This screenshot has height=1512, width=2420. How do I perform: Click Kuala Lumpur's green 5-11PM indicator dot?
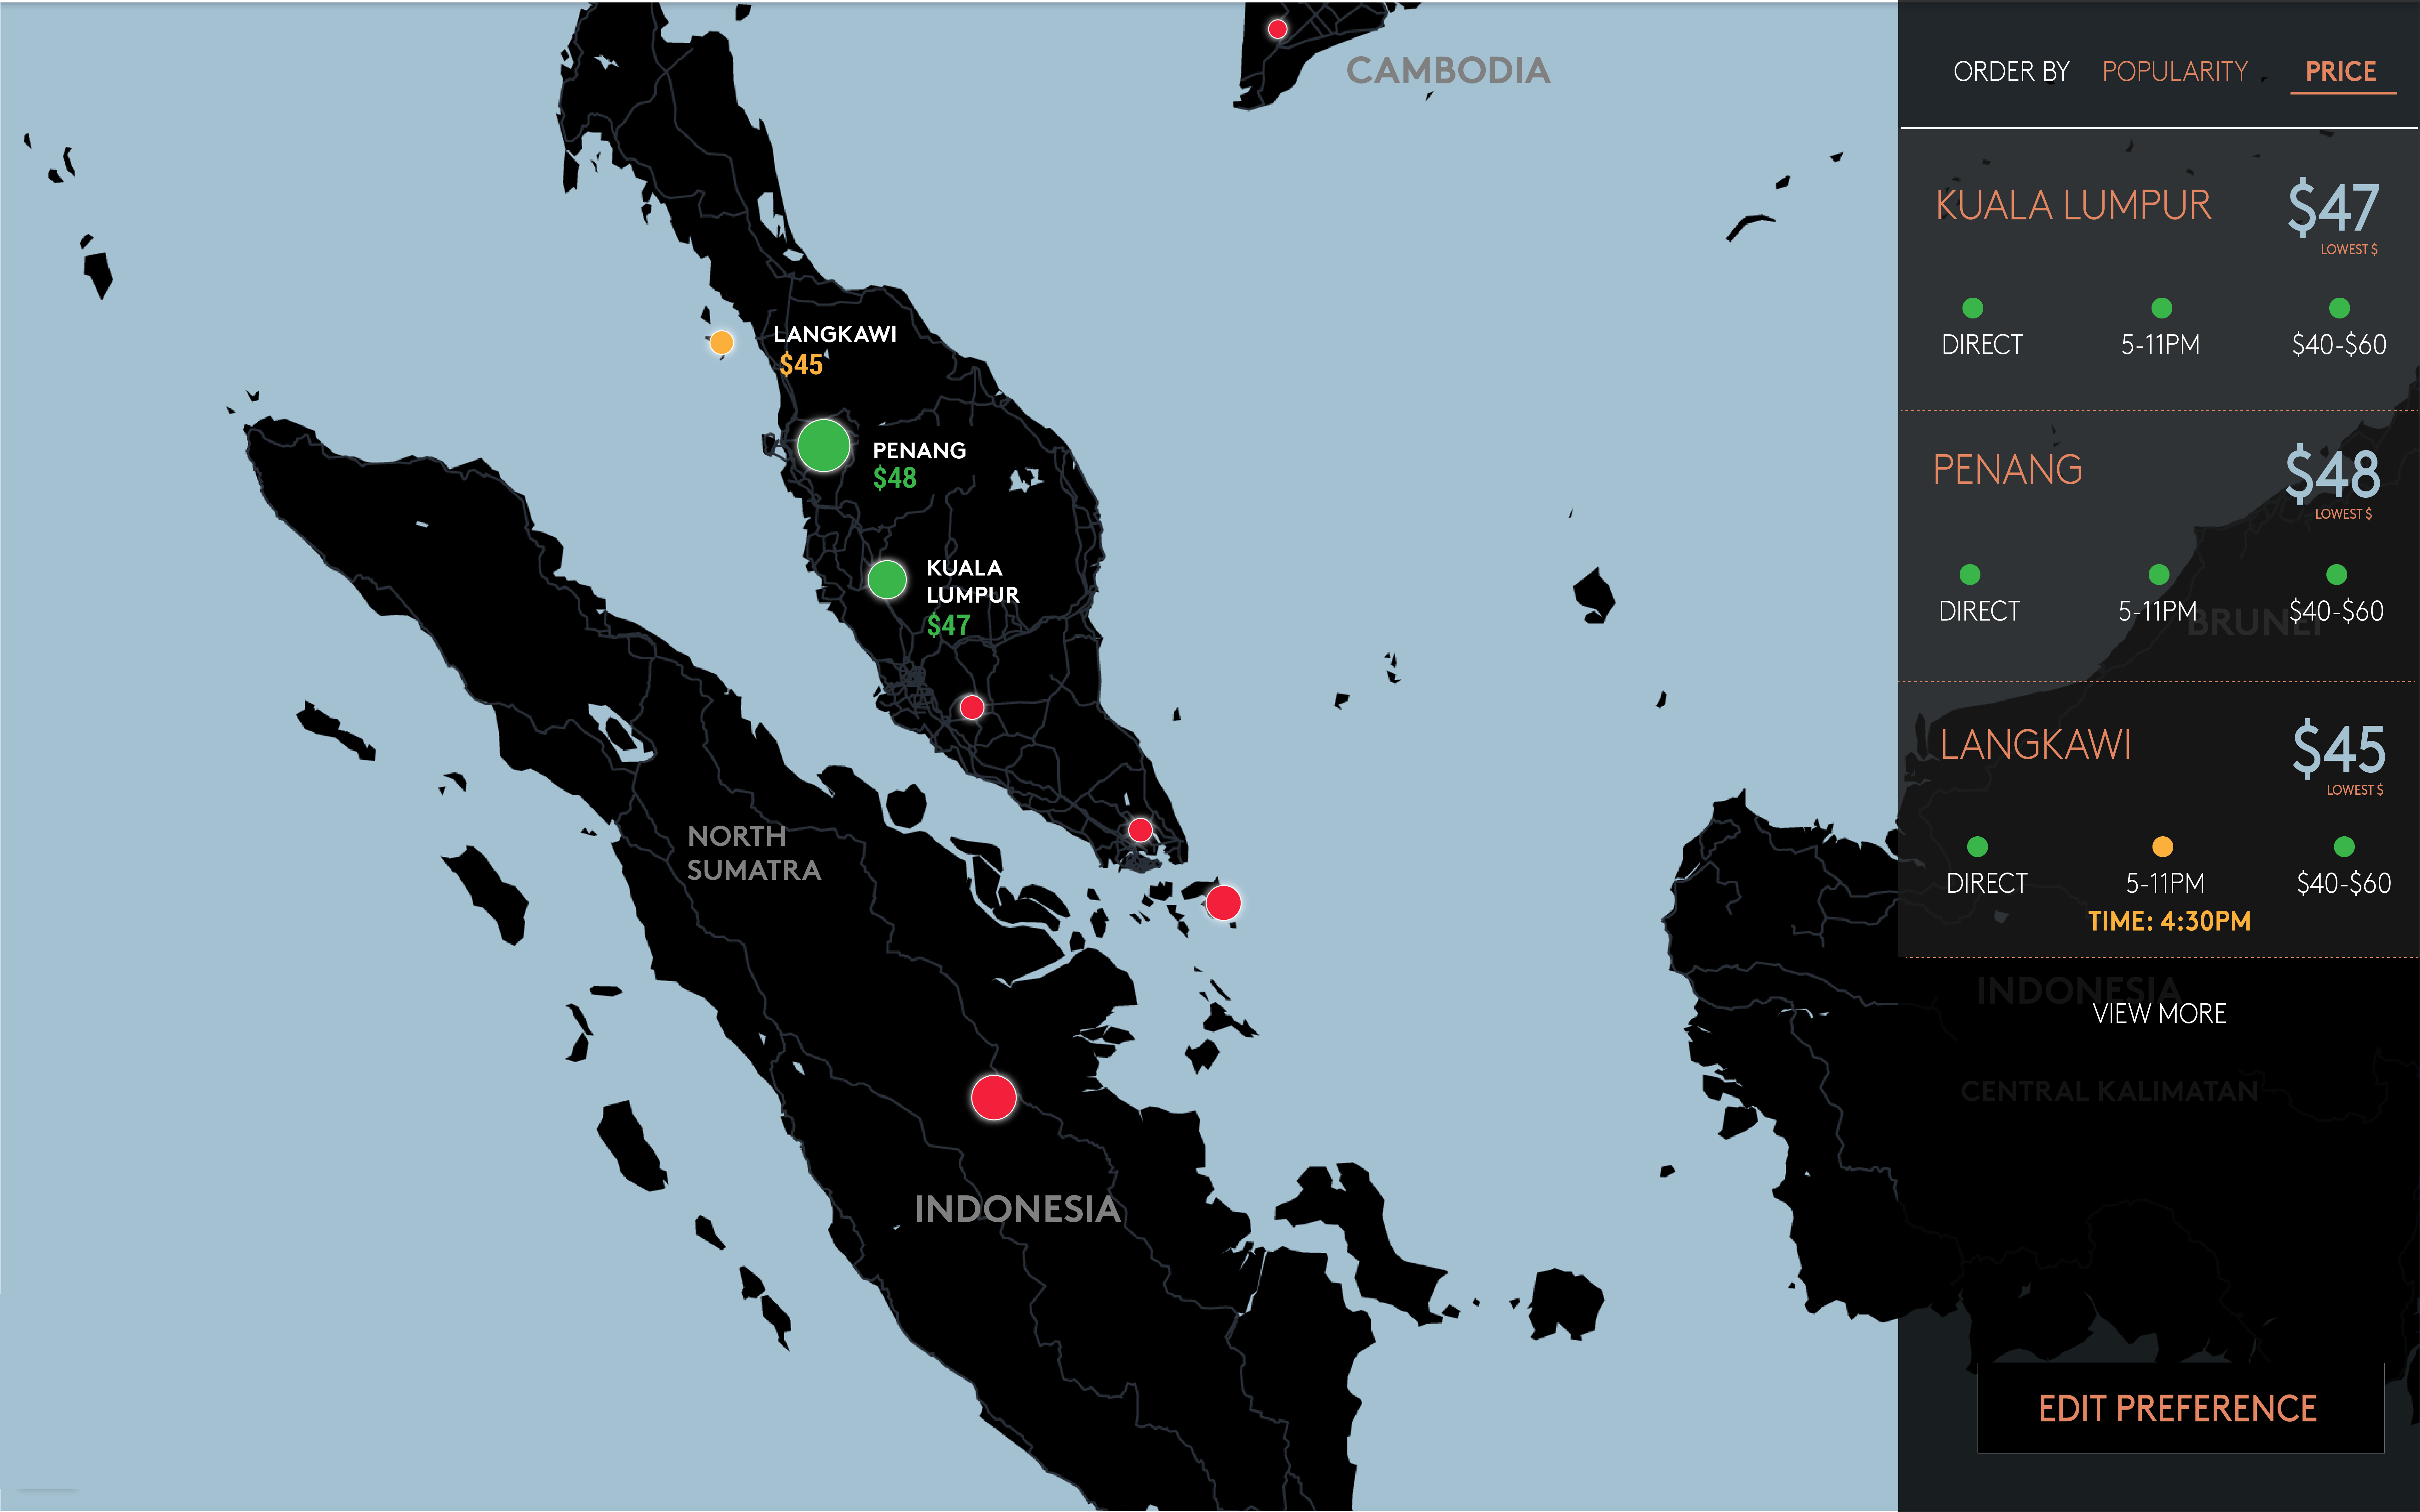coord(2162,308)
